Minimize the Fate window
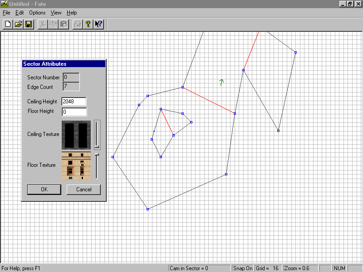 coord(343,4)
